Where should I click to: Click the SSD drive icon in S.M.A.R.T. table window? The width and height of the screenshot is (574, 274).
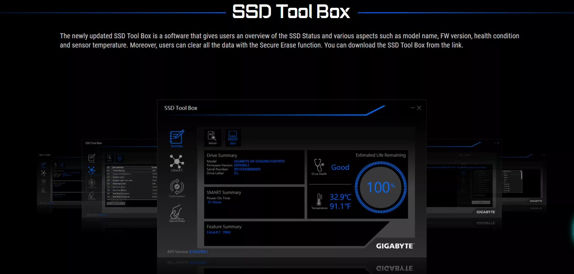coord(120,158)
